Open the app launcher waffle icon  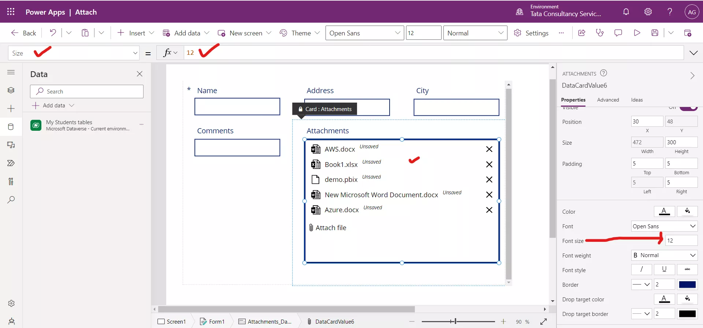(11, 12)
